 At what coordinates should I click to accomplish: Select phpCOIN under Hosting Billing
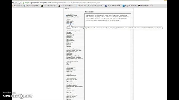click(x=70, y=81)
